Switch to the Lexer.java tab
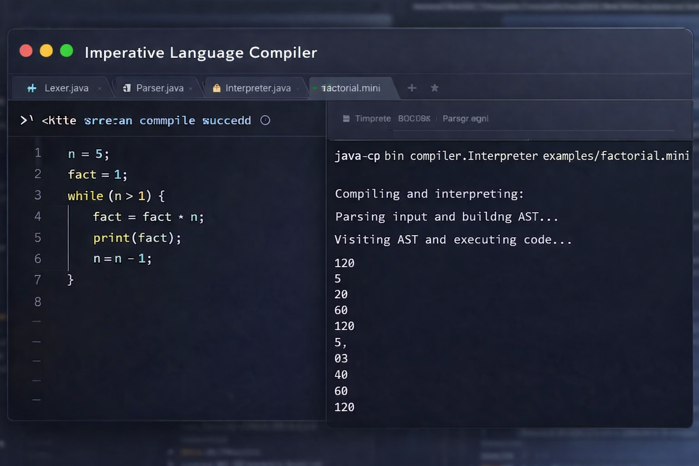699x466 pixels. pos(66,88)
